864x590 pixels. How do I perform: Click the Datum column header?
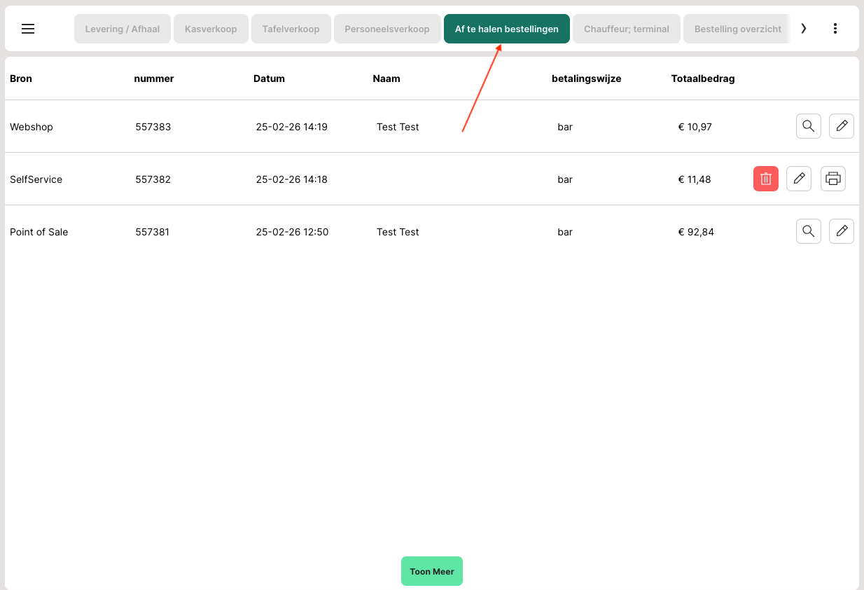point(269,78)
